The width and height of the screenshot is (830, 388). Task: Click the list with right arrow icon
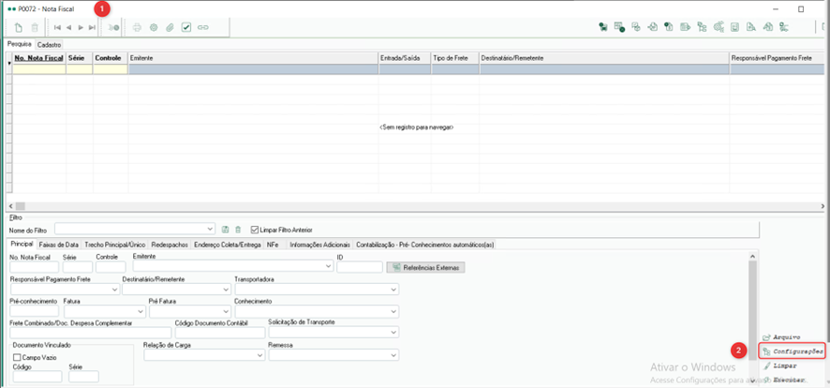(686, 27)
